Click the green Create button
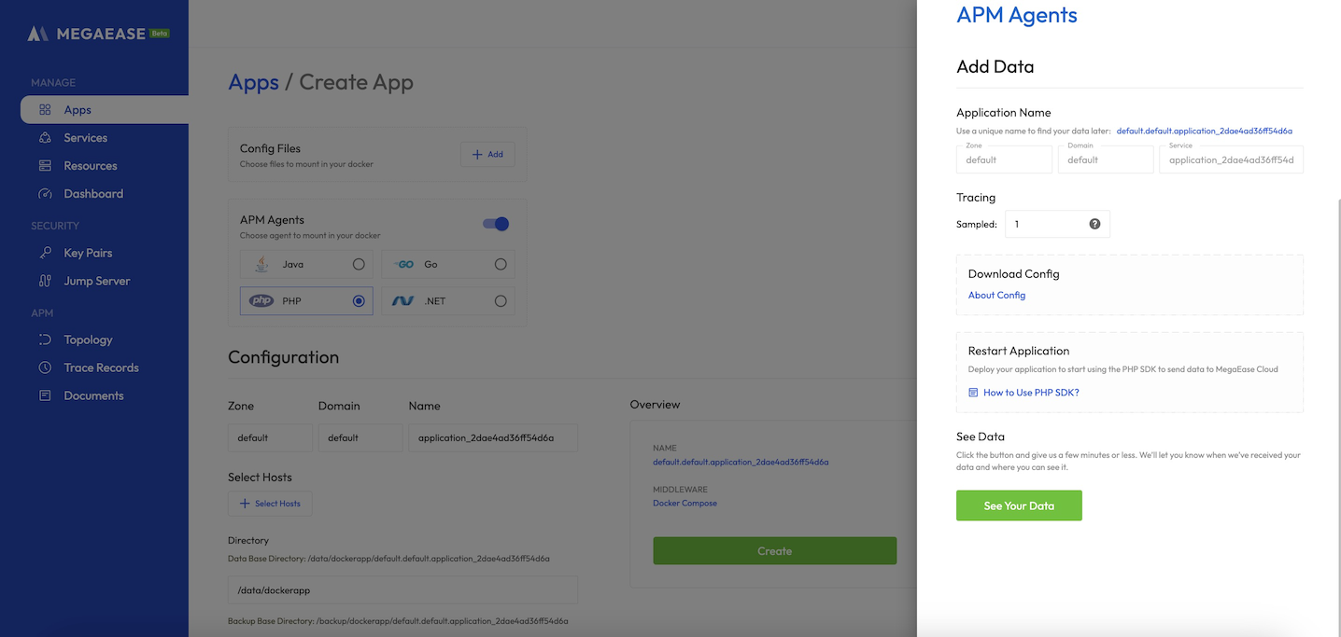The image size is (1341, 637). (775, 551)
